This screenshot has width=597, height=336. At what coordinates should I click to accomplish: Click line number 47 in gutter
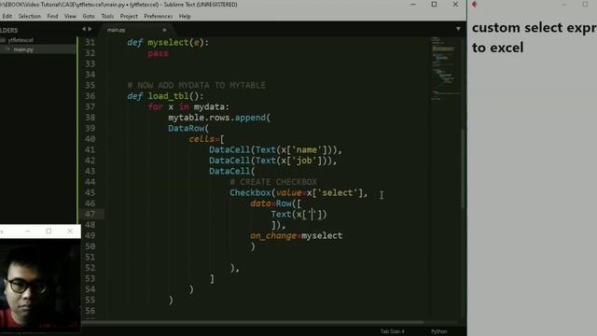click(90, 214)
